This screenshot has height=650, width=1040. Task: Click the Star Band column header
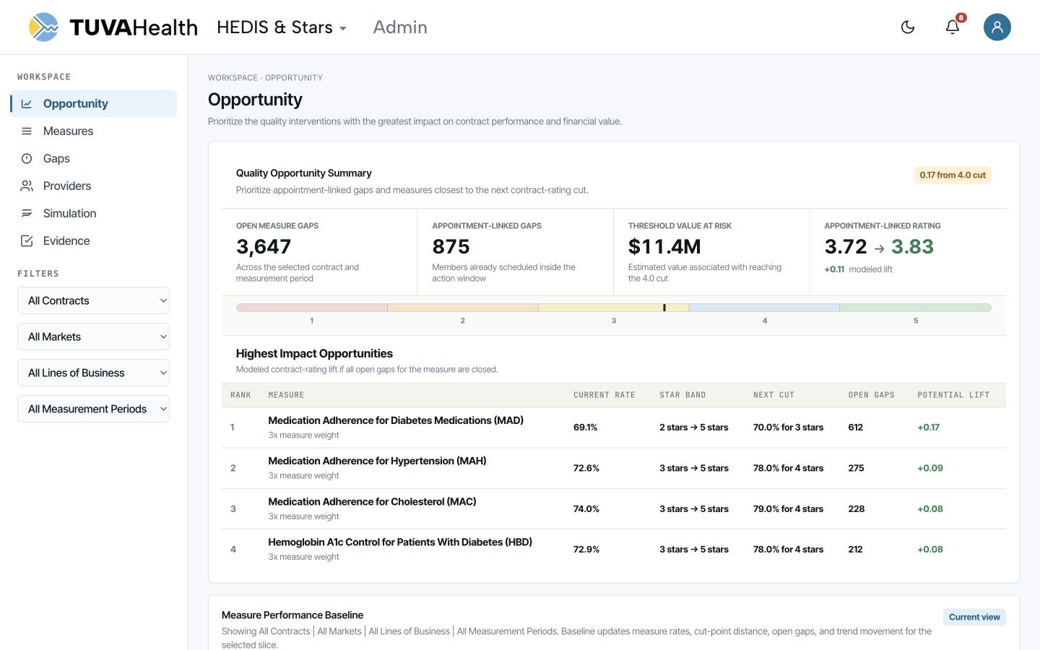tap(682, 395)
